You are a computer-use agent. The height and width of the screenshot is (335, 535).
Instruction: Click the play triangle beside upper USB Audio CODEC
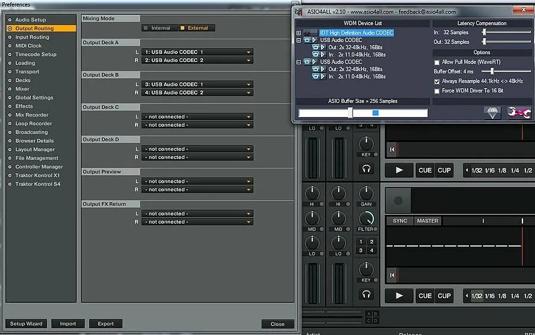pos(314,40)
